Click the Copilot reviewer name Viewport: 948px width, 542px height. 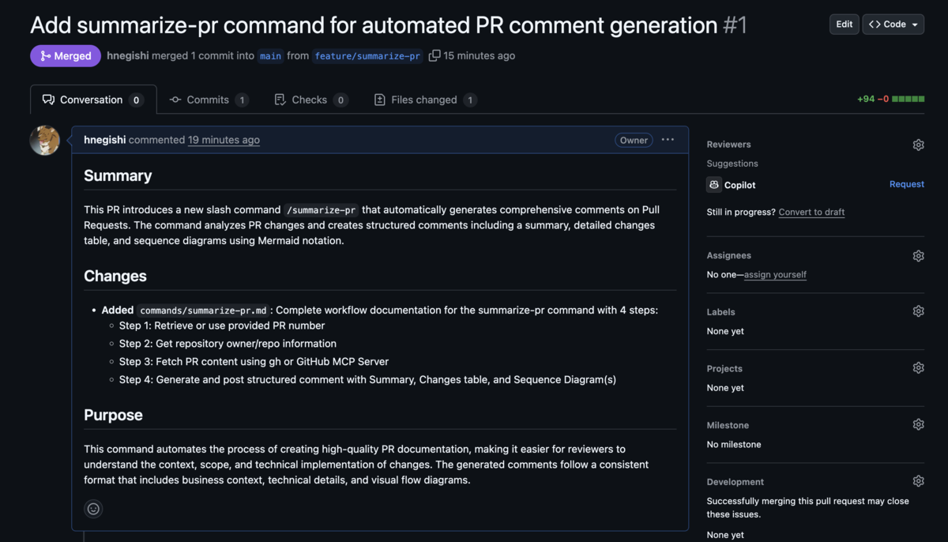tap(740, 185)
